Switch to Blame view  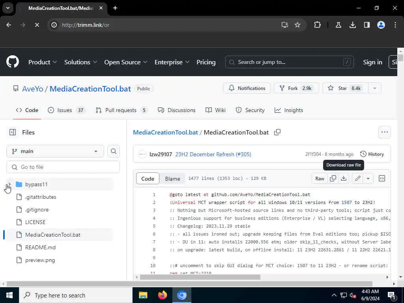172,179
